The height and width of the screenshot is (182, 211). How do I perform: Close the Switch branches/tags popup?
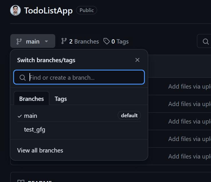[137, 60]
